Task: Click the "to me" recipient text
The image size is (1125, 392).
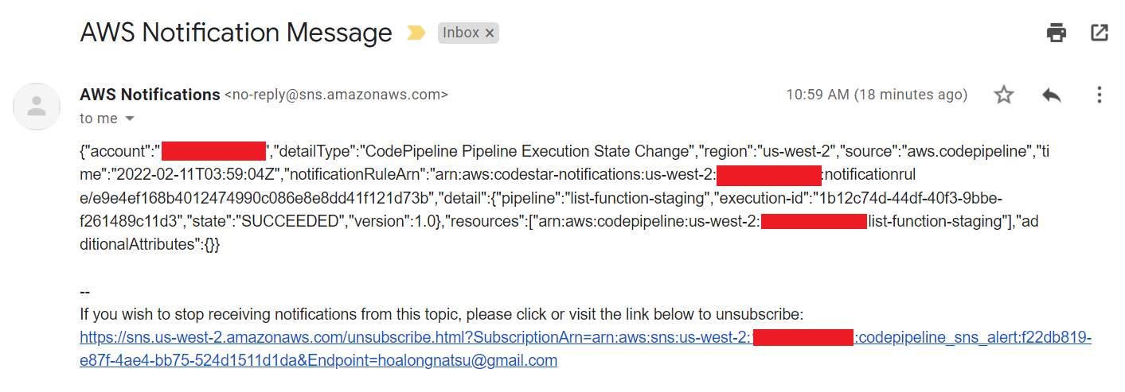Action: coord(99,119)
